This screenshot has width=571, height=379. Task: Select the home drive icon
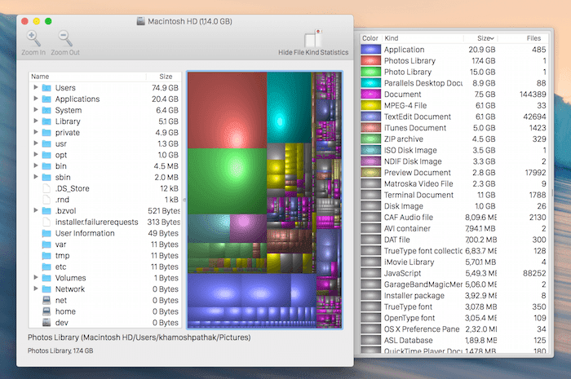(x=46, y=311)
